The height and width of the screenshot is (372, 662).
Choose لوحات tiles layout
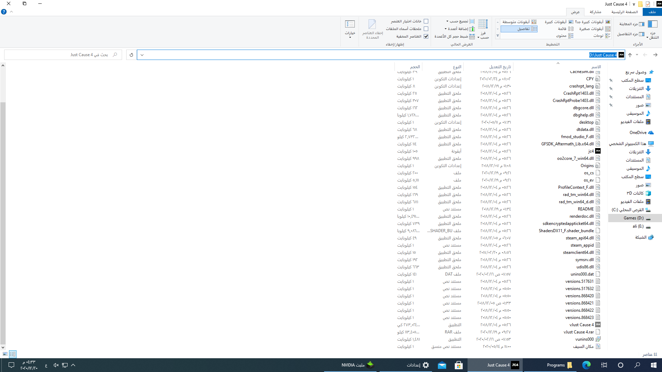602,36
